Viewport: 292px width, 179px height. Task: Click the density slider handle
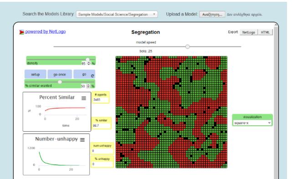(87, 59)
